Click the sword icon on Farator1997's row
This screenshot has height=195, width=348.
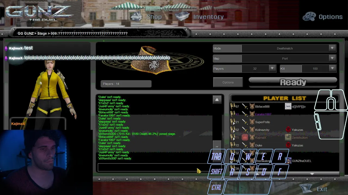click(x=245, y=114)
